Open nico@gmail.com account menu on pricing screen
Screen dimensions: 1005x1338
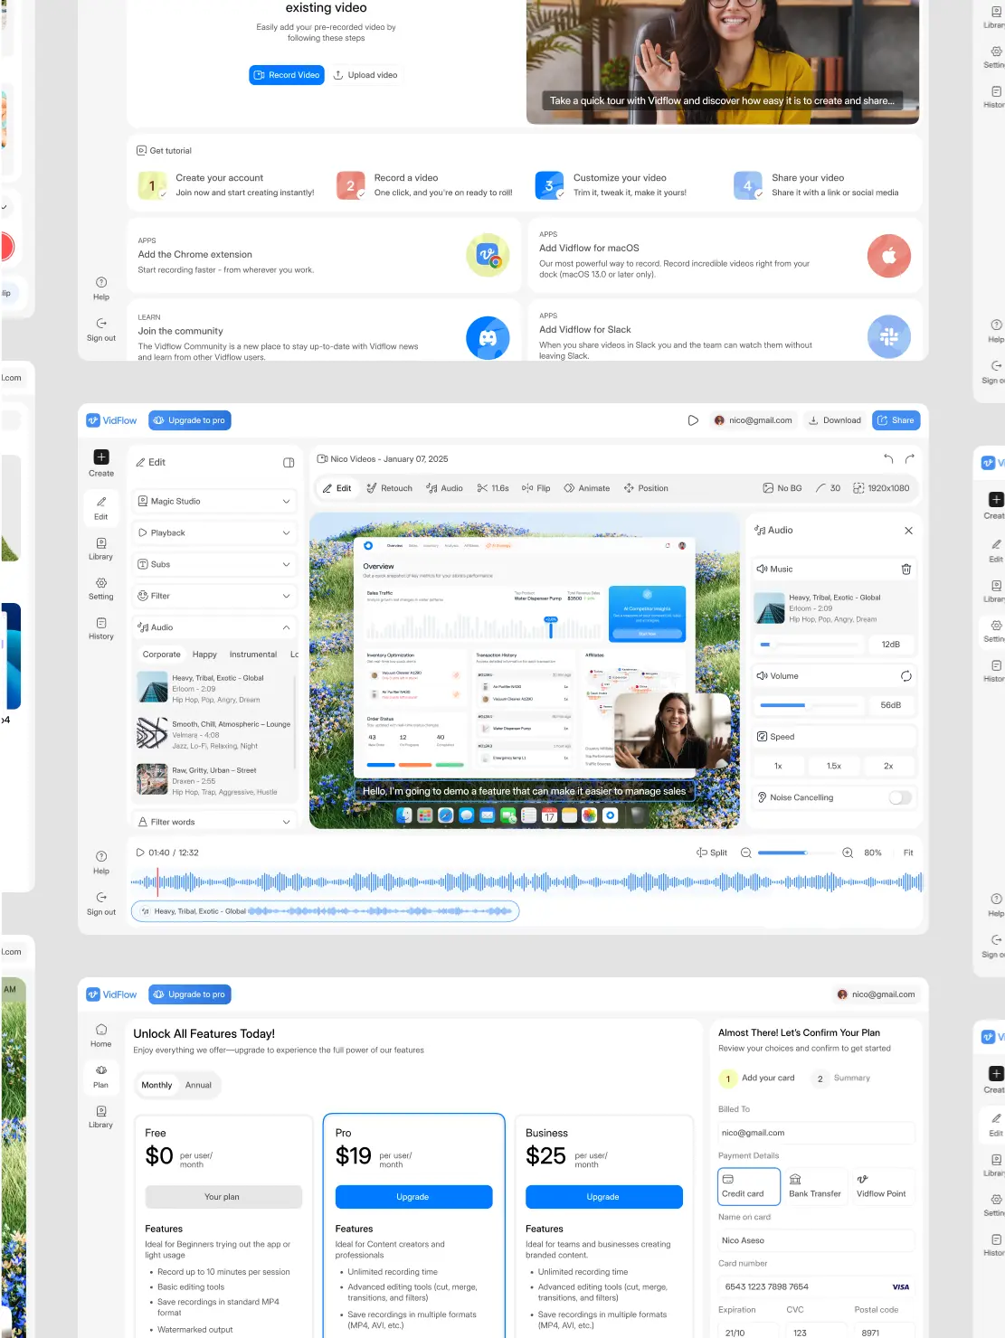tap(877, 994)
